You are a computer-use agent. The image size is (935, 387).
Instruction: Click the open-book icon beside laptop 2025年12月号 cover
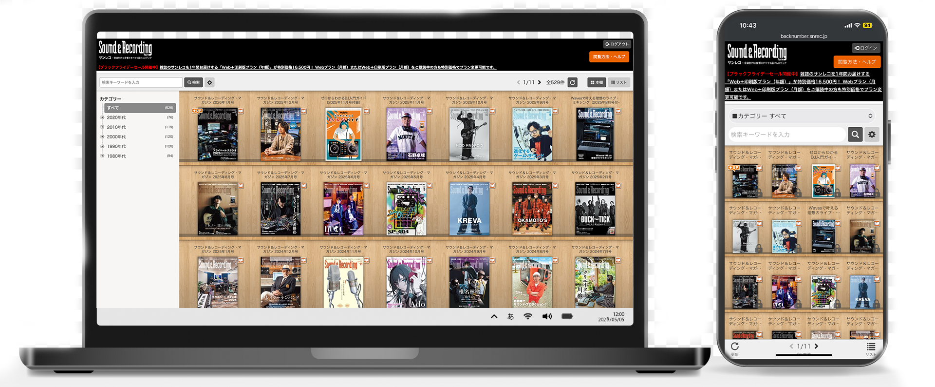coord(303,111)
